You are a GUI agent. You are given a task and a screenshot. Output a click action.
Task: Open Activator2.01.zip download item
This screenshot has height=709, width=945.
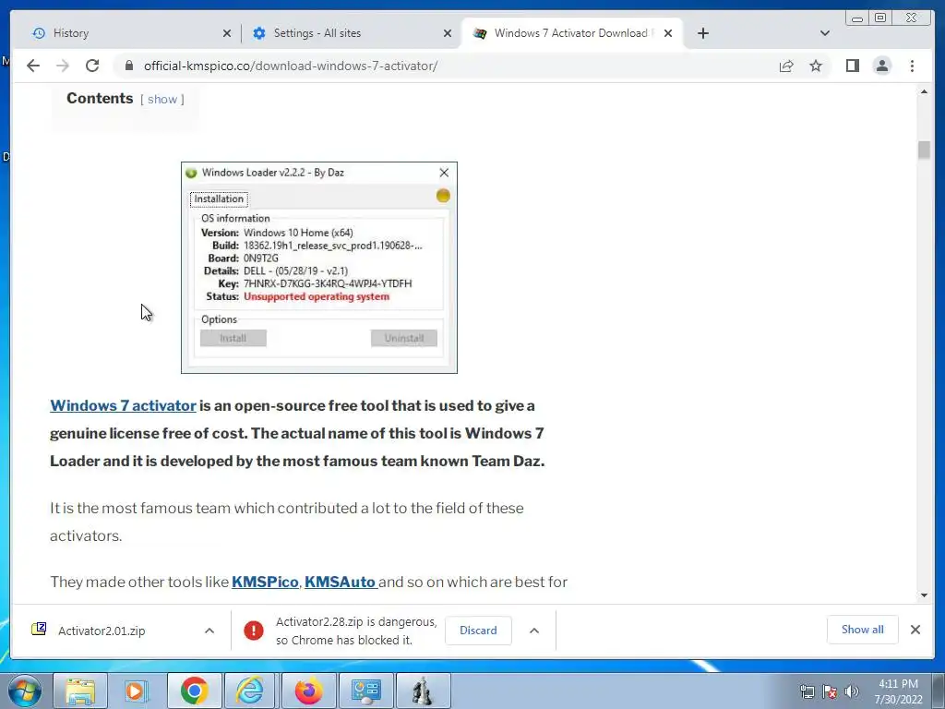(102, 631)
